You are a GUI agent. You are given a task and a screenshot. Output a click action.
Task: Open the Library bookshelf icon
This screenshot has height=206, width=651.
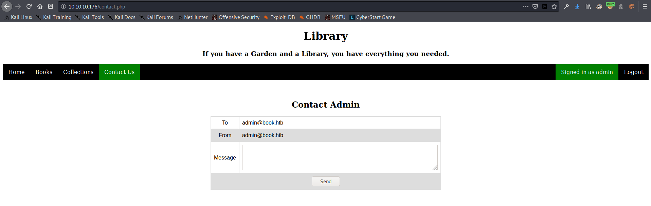click(588, 6)
